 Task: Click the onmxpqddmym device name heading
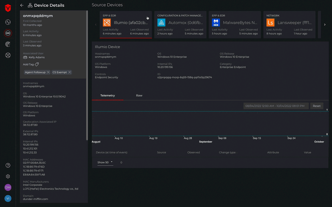pos(38,16)
